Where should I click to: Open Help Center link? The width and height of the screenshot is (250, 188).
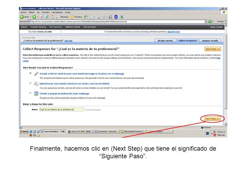pyautogui.click(x=216, y=27)
